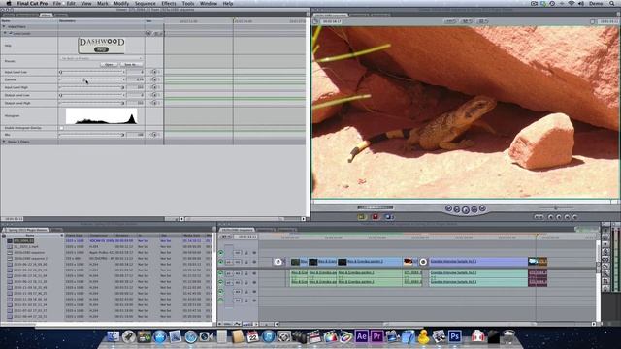Viewport: 621px width, 349px height.
Task: Click the yellow Insert edit button in Canvas
Action: pyautogui.click(x=361, y=217)
